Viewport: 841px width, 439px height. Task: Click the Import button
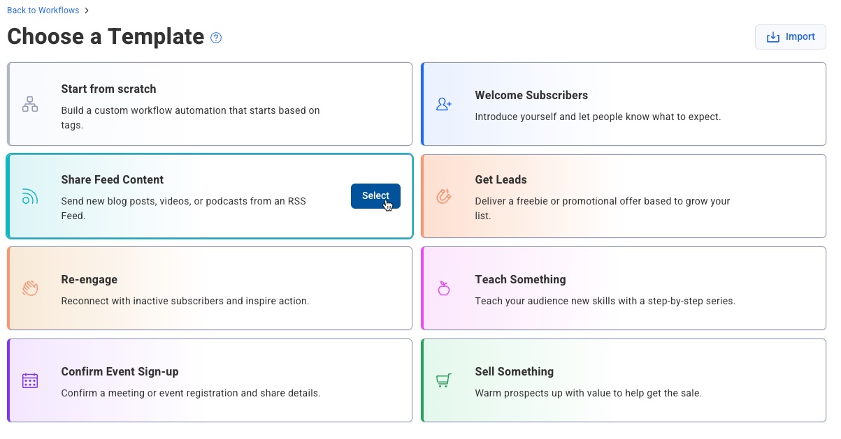[x=791, y=37]
